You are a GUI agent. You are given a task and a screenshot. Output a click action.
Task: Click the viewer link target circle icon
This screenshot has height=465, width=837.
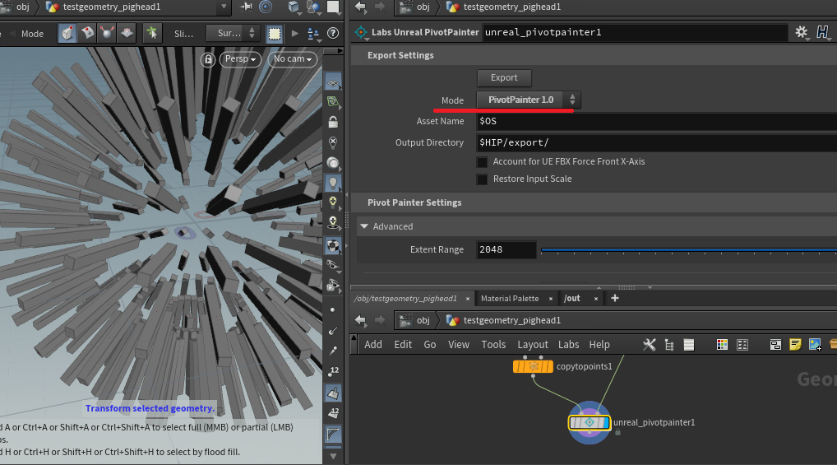266,7
